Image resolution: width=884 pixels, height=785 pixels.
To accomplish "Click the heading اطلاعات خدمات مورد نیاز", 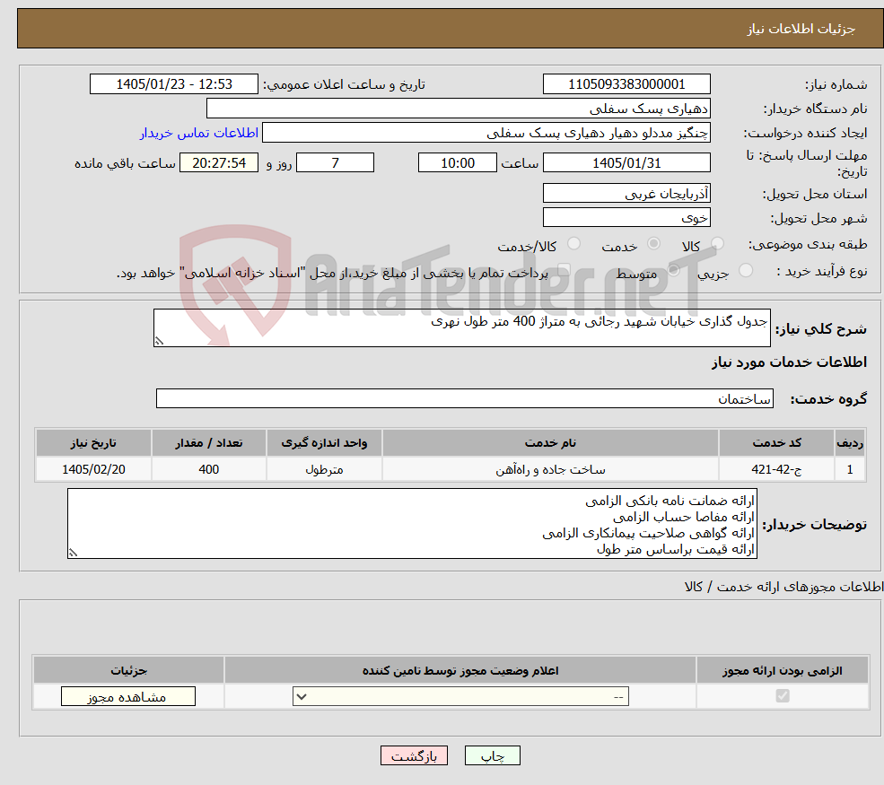I will pos(789,362).
